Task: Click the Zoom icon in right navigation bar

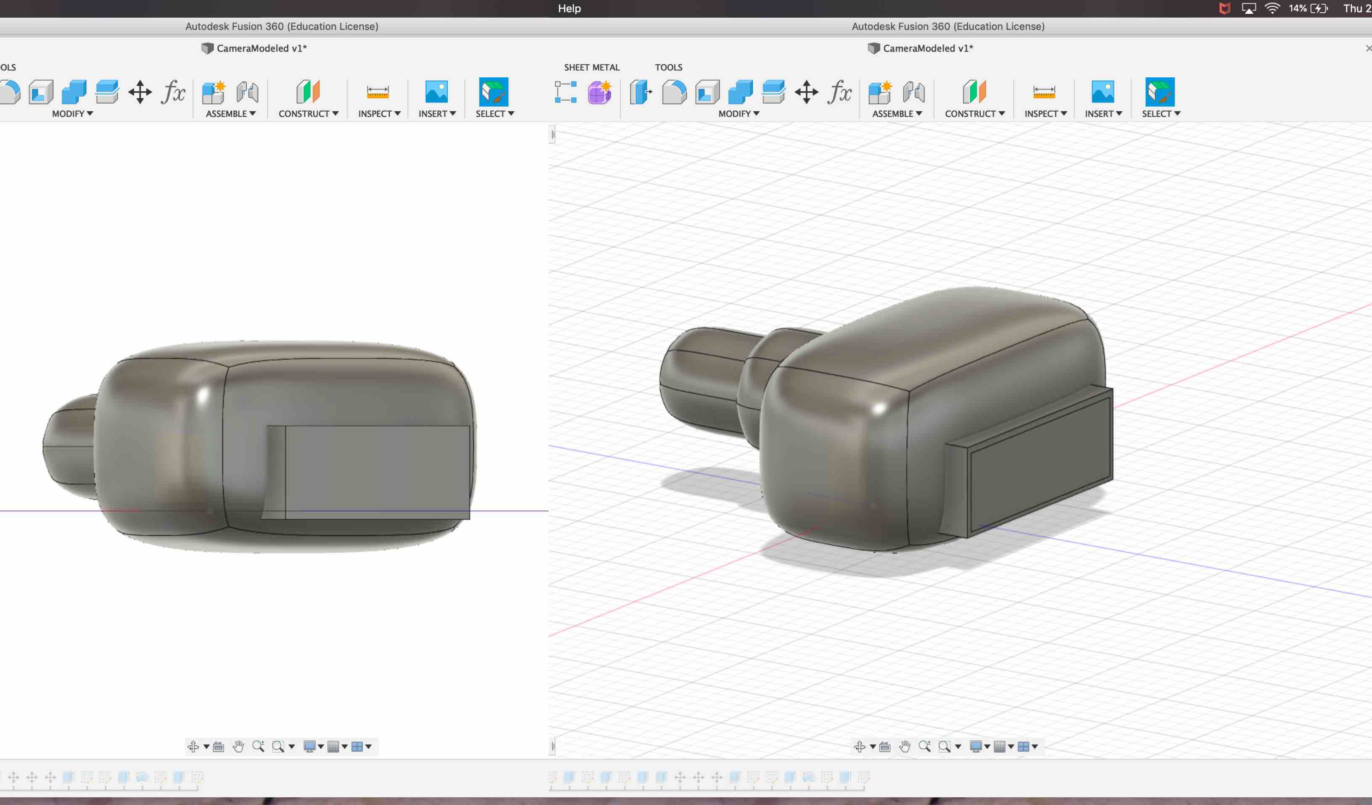Action: 924,746
